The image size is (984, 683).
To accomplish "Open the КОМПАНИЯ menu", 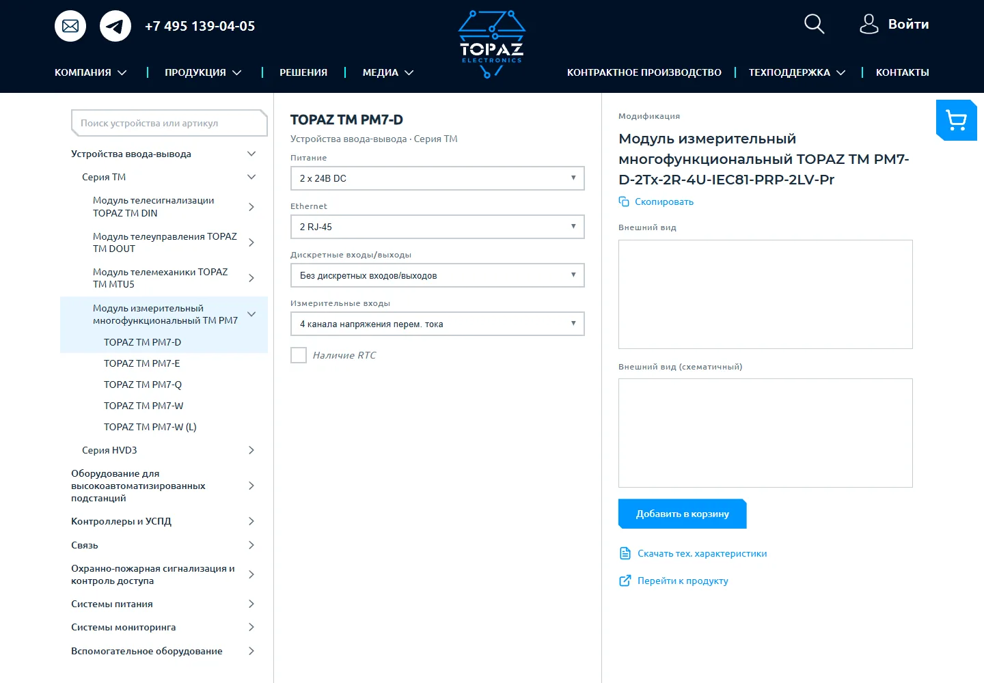I will pyautogui.click(x=91, y=72).
